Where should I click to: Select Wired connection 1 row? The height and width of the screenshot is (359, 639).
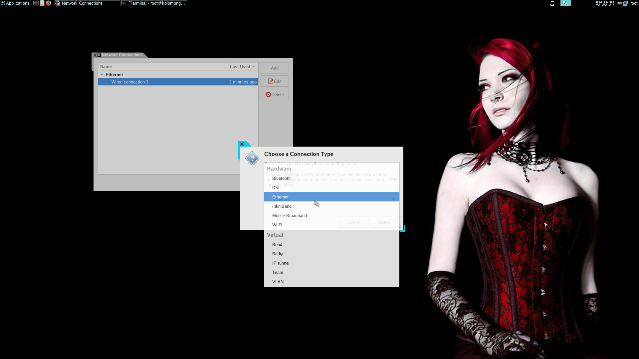(x=178, y=82)
